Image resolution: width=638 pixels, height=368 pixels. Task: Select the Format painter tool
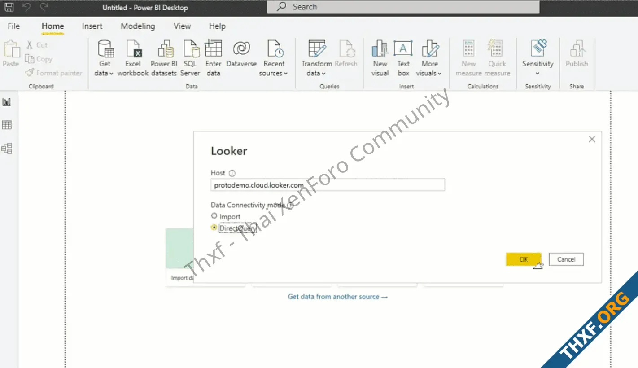(53, 73)
